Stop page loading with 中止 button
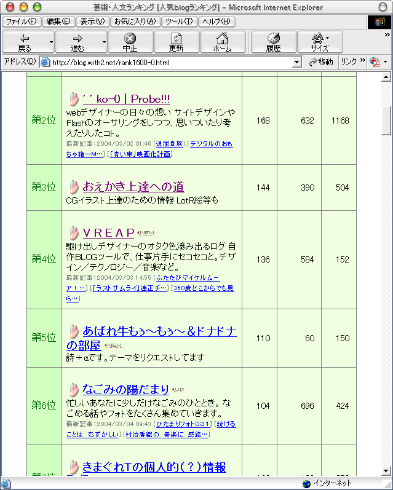The height and width of the screenshot is (490, 393). click(x=130, y=42)
